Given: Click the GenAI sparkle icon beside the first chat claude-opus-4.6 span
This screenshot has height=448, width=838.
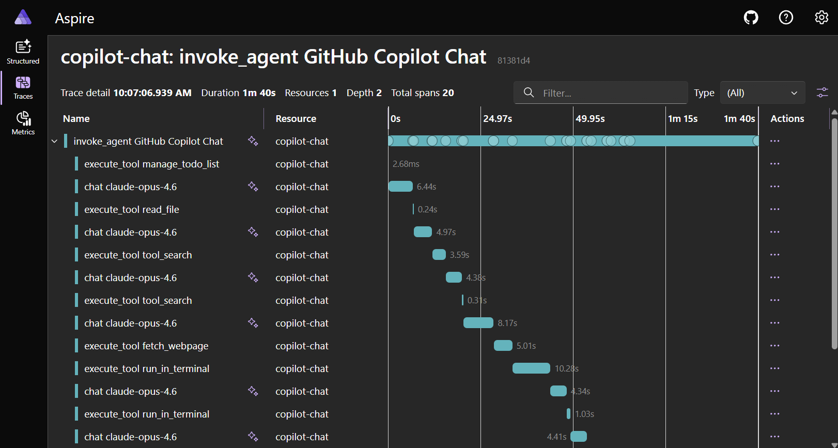Looking at the screenshot, I should click(253, 187).
